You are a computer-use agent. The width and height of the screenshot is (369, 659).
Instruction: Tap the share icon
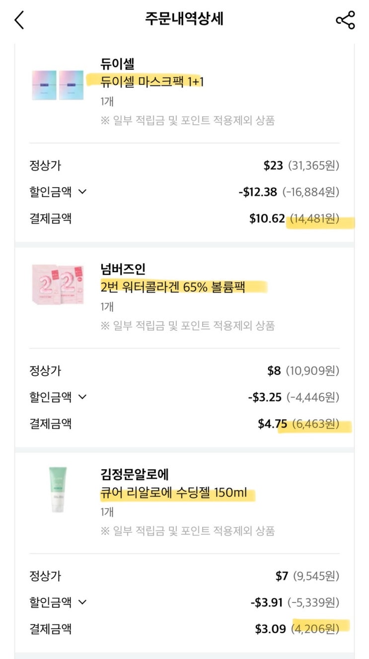point(345,20)
